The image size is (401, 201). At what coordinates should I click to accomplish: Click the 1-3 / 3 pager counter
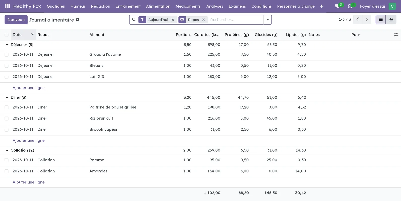(x=345, y=19)
